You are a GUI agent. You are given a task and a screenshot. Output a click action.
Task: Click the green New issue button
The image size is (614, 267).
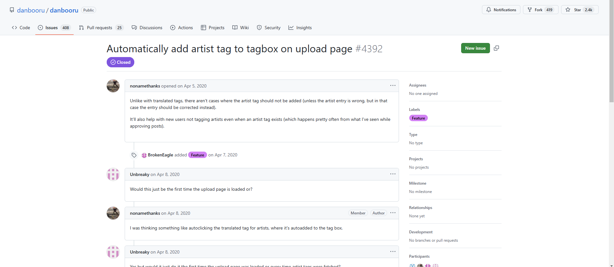pos(476,48)
